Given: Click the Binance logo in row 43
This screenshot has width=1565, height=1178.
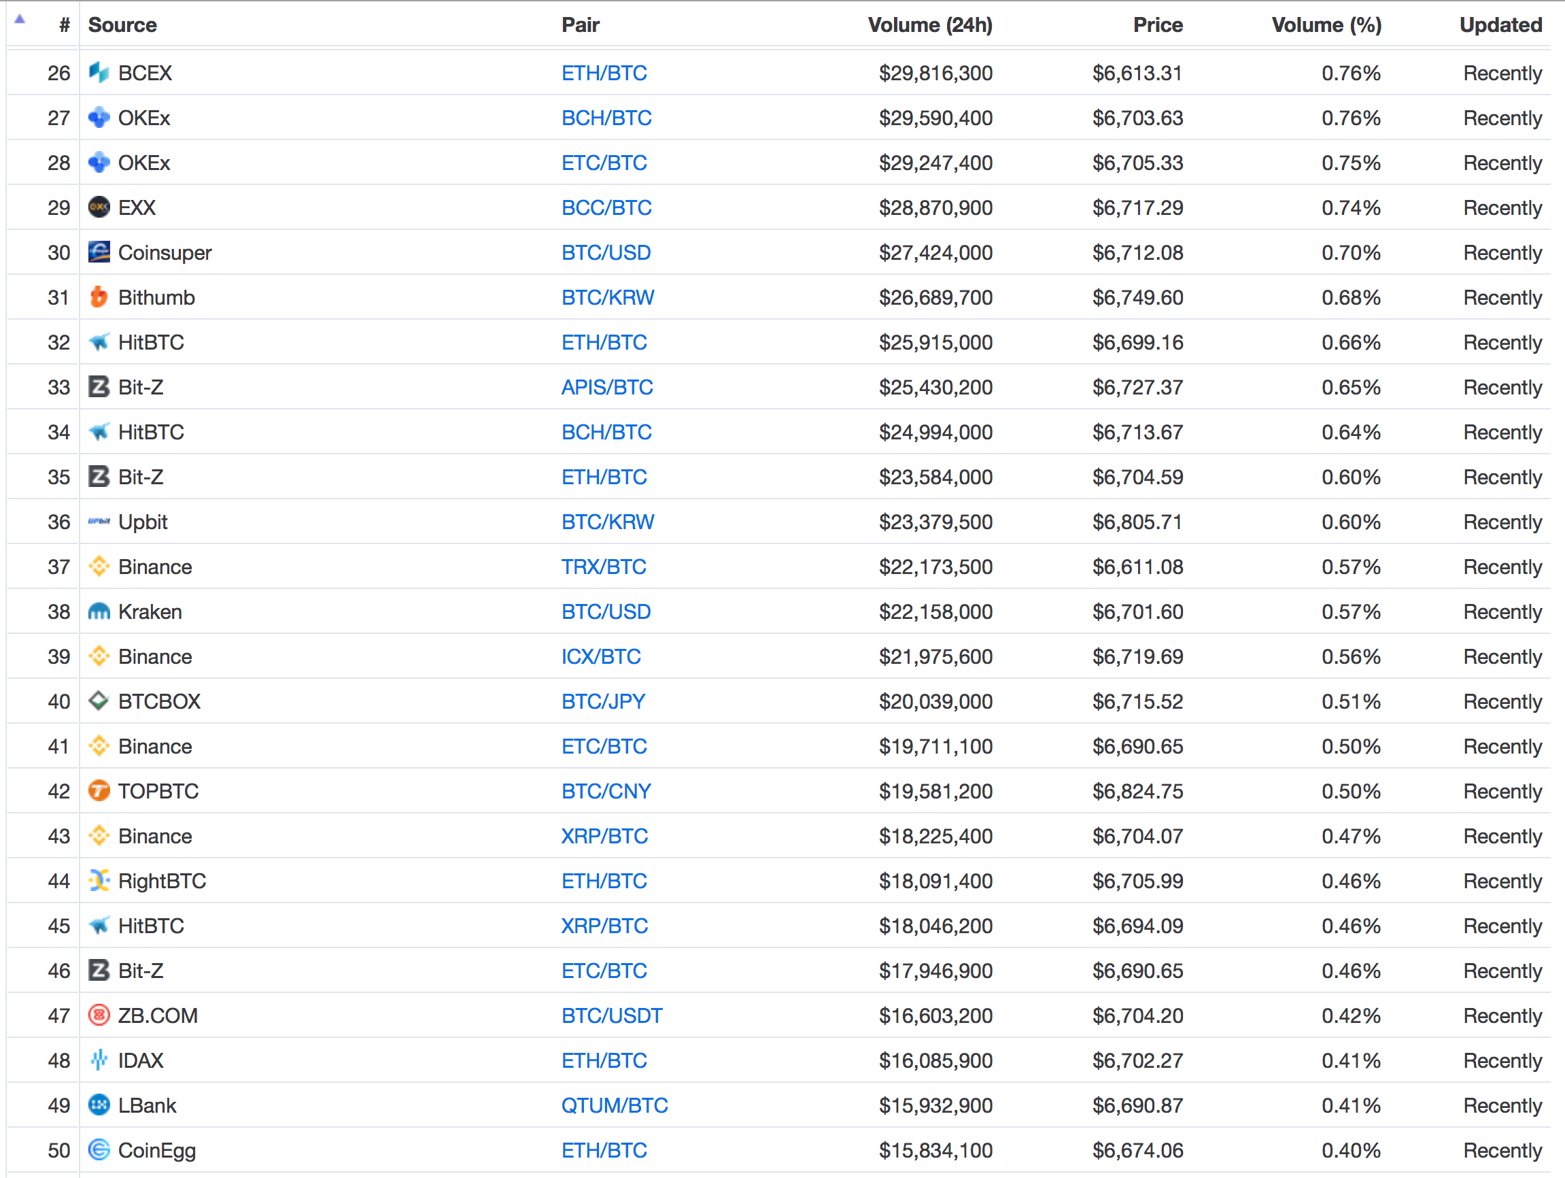Looking at the screenshot, I should pyautogui.click(x=99, y=836).
